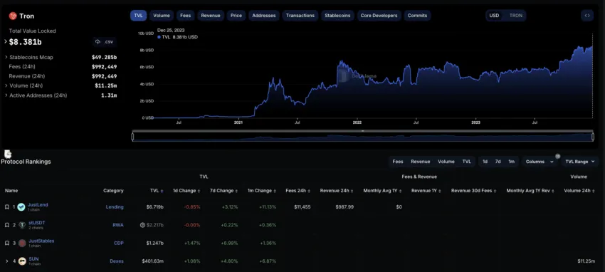Open the Lending category link
Viewport: 605px width, 272px height.
point(115,207)
